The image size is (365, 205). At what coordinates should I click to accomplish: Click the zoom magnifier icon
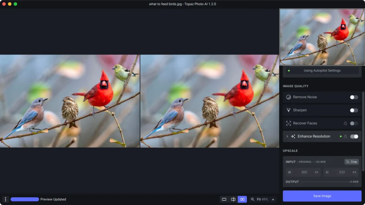(253, 199)
